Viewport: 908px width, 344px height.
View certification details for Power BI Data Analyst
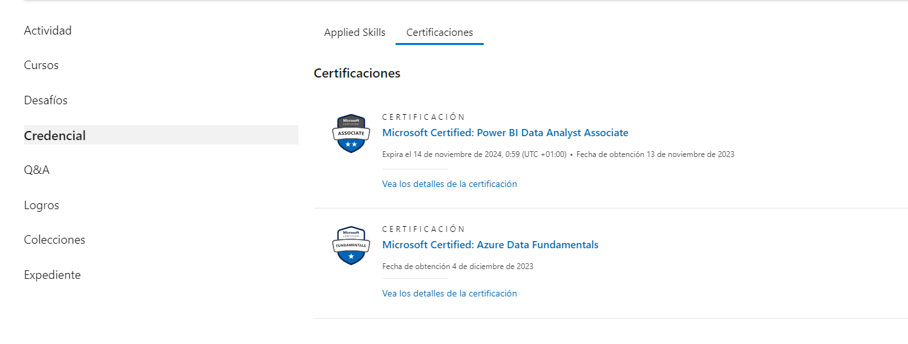coord(450,184)
